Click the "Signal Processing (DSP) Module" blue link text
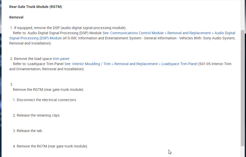246x157 pixels. (36, 38)
